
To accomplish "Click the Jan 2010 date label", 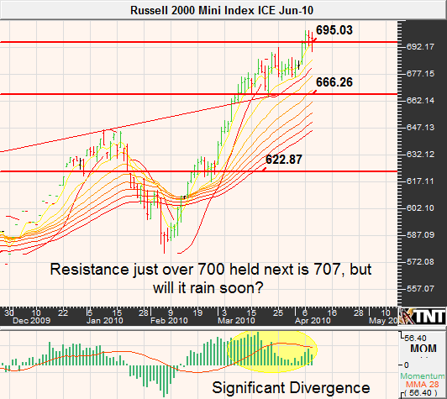I will [x=105, y=321].
